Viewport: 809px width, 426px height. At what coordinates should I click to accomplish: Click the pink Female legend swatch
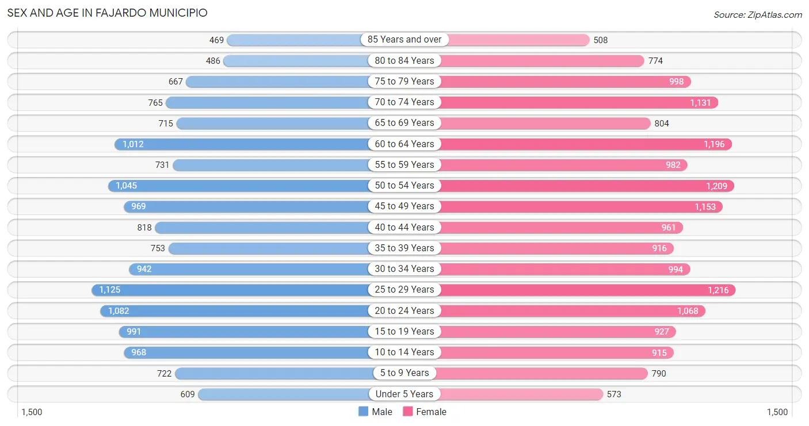tap(408, 412)
